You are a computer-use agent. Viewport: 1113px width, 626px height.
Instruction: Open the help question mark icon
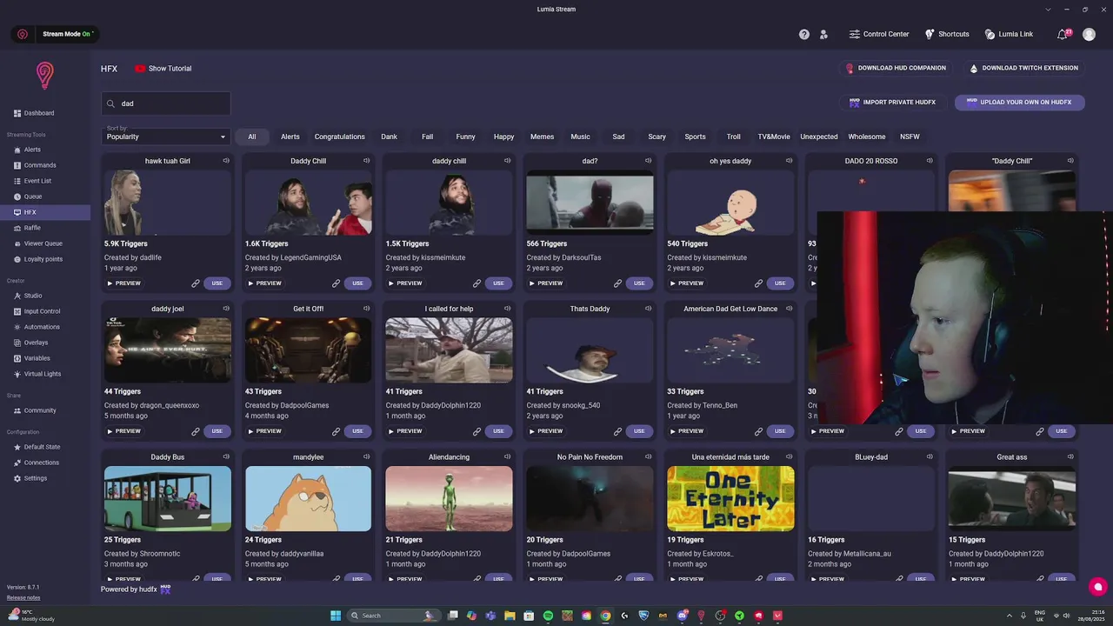[x=804, y=34]
